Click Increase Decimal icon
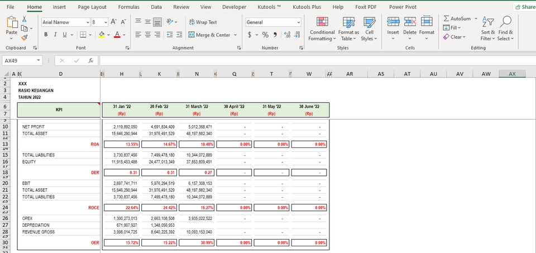Image resolution: width=536 pixels, height=253 pixels. [x=288, y=35]
